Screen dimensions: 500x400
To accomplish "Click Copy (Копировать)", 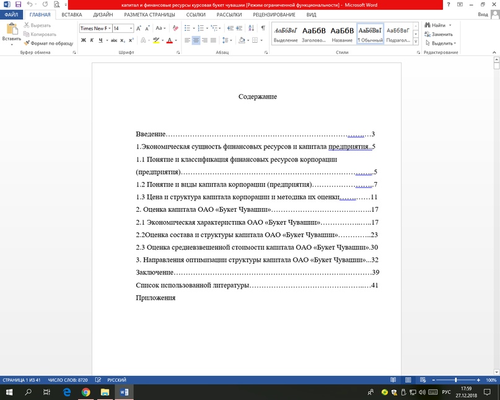I will point(40,34).
